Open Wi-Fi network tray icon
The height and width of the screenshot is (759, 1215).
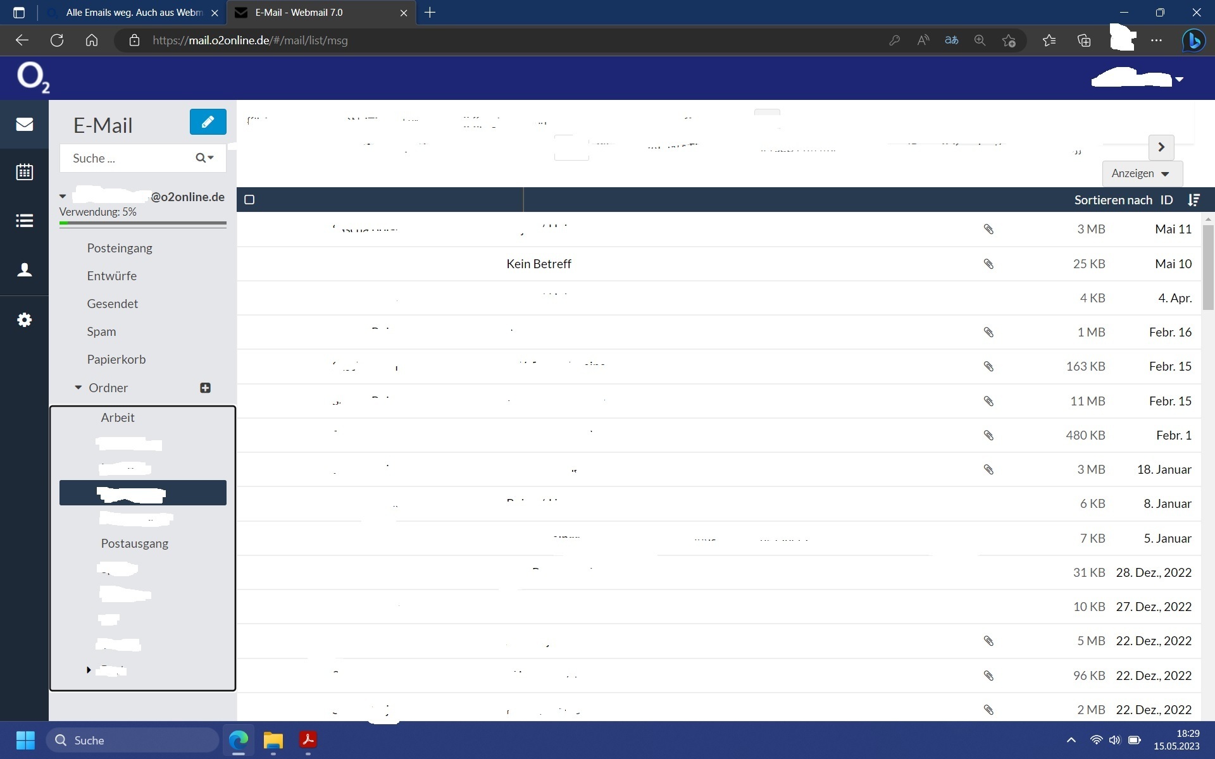(x=1096, y=740)
